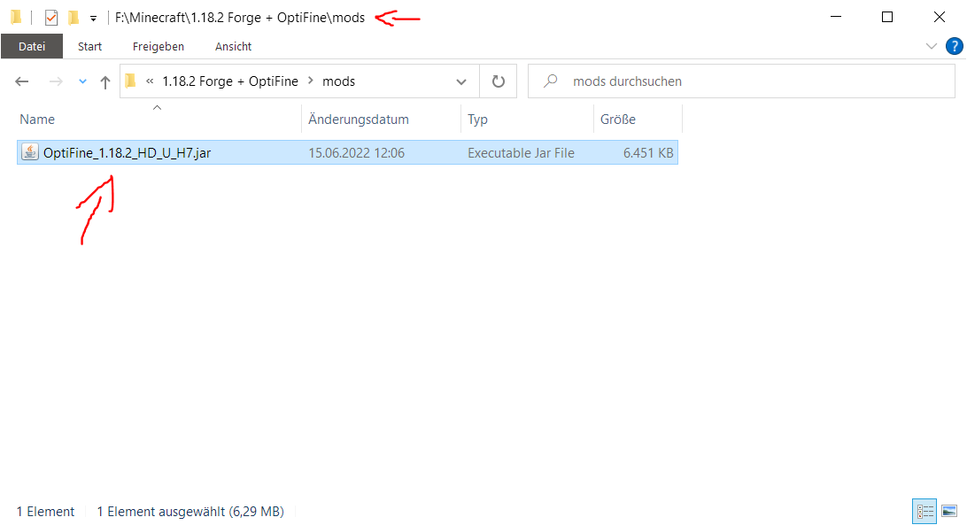Open the Freigeben ribbon tab
This screenshot has height=525, width=967.
[158, 46]
